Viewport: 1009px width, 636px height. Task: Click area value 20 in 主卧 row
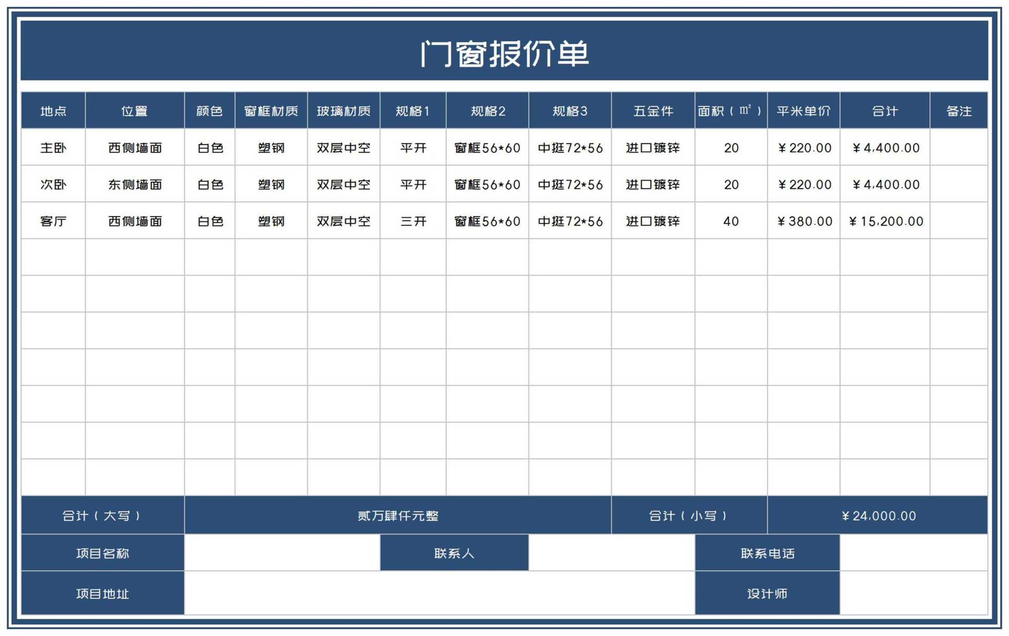point(731,148)
